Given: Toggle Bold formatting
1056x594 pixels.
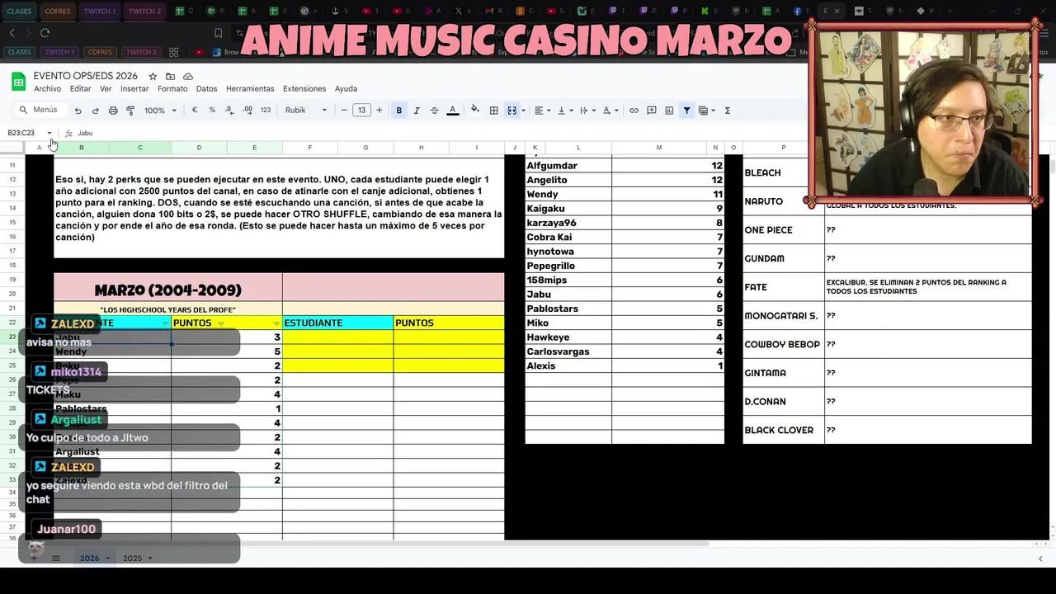Looking at the screenshot, I should [399, 111].
